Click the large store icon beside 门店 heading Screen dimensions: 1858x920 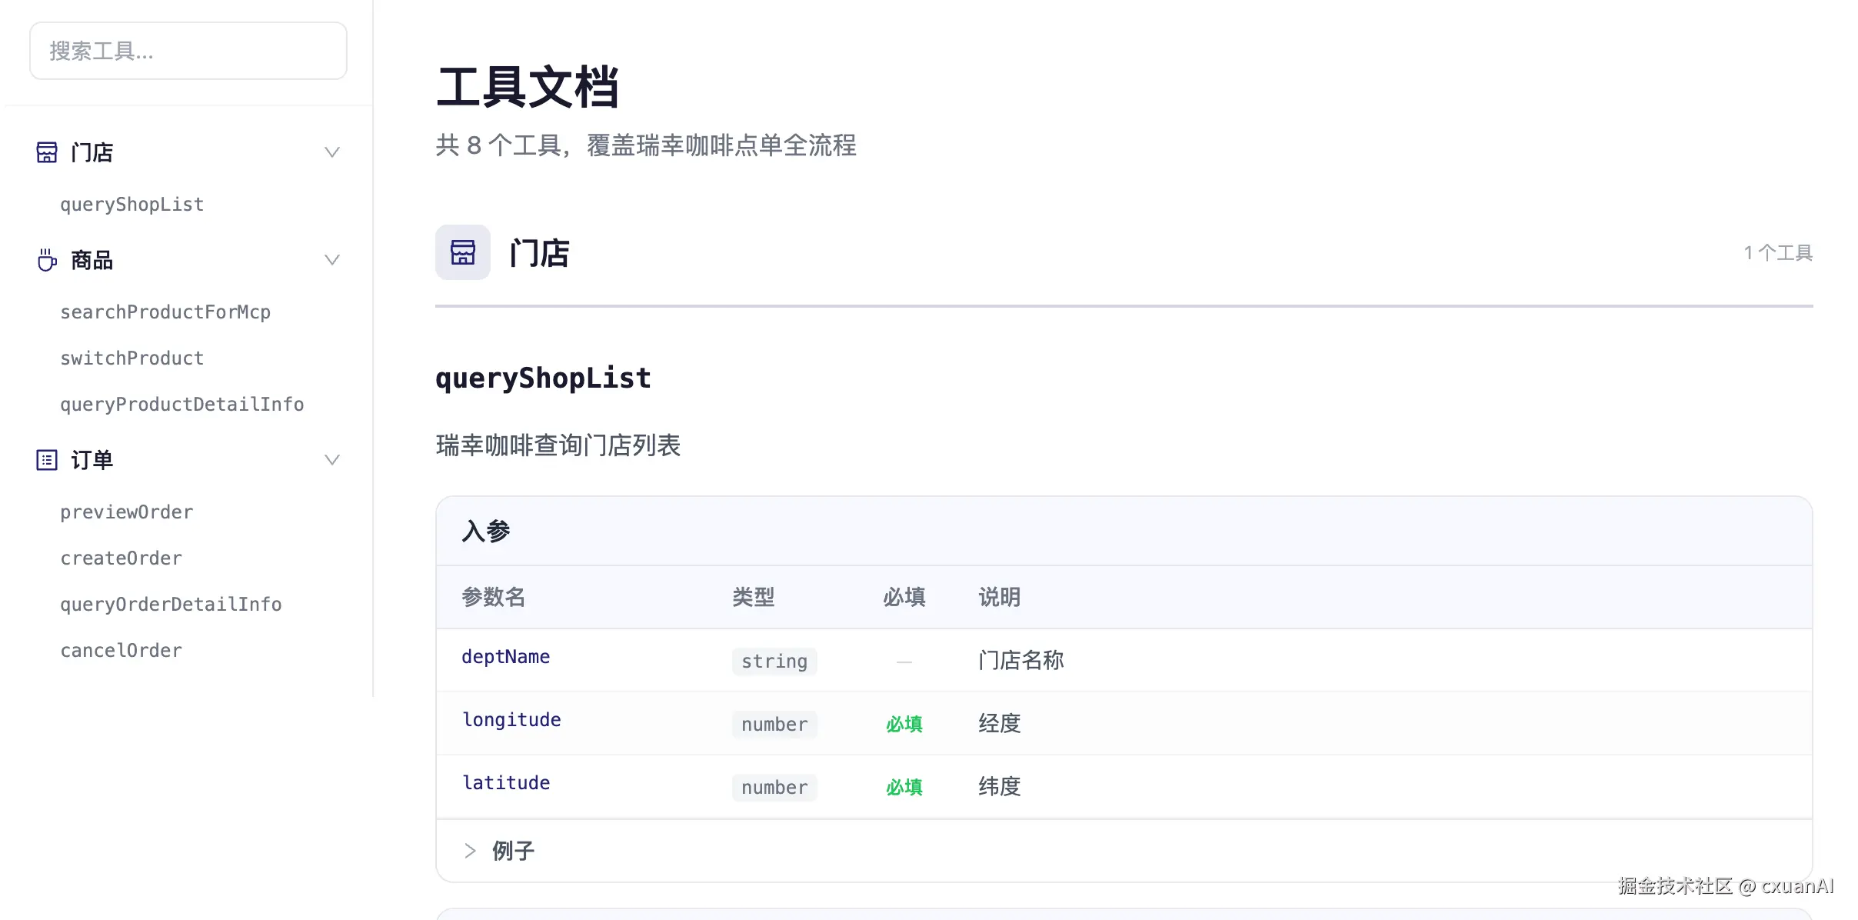point(463,252)
